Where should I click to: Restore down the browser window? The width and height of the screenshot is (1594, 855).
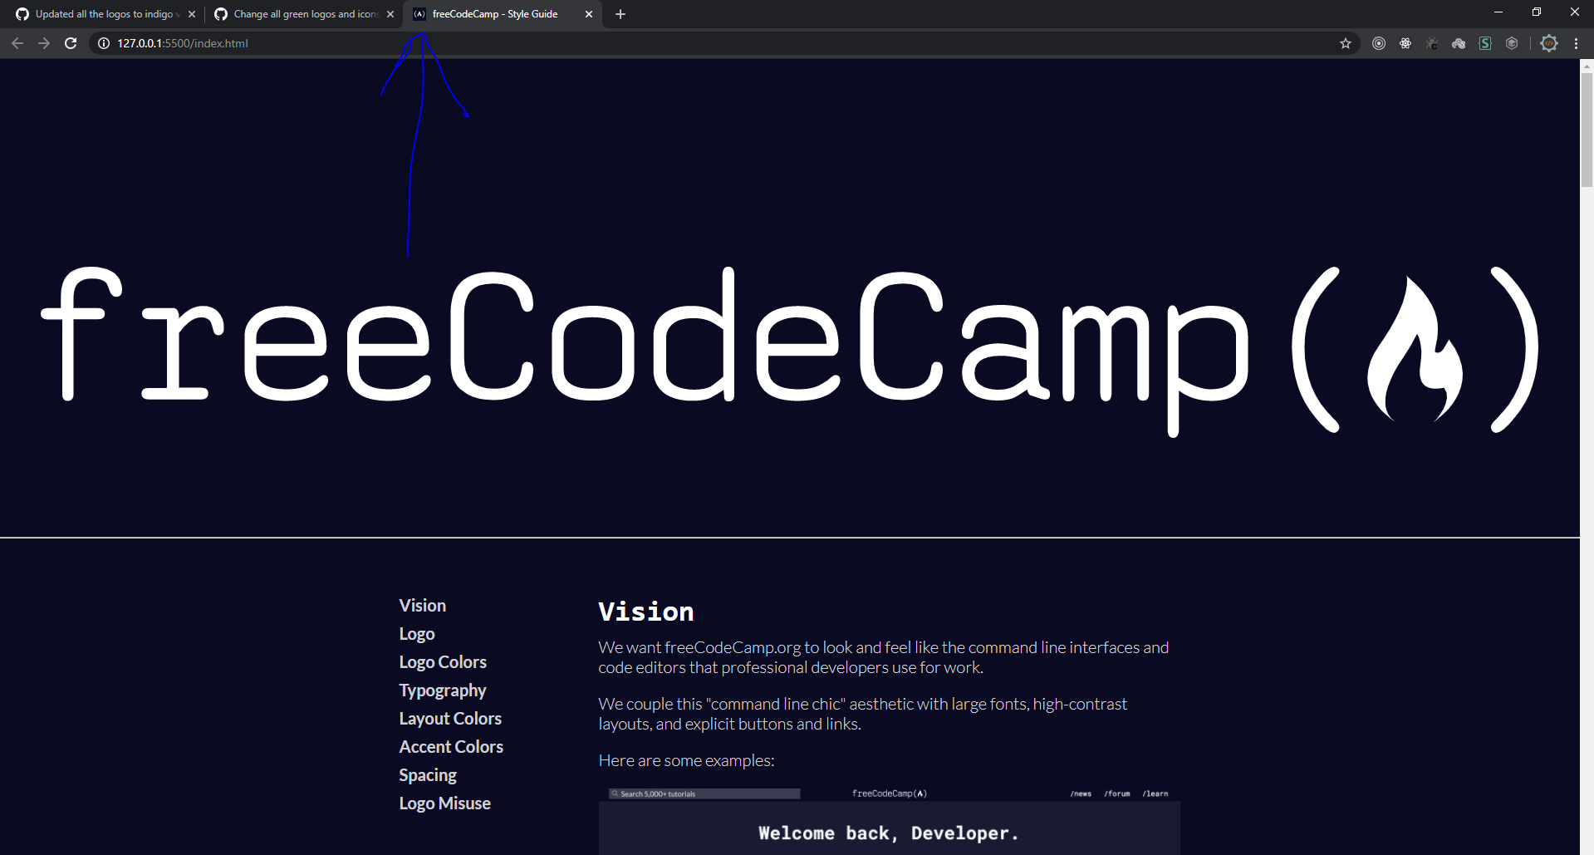click(x=1537, y=12)
